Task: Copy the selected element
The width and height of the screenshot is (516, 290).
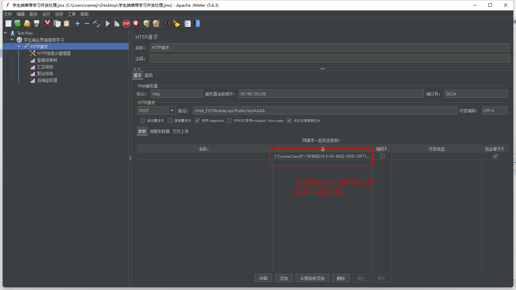Action: coord(57,23)
